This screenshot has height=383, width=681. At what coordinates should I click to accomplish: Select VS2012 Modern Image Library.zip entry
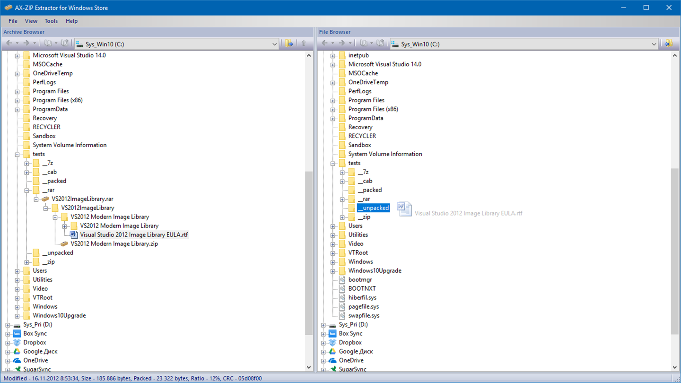tap(114, 244)
